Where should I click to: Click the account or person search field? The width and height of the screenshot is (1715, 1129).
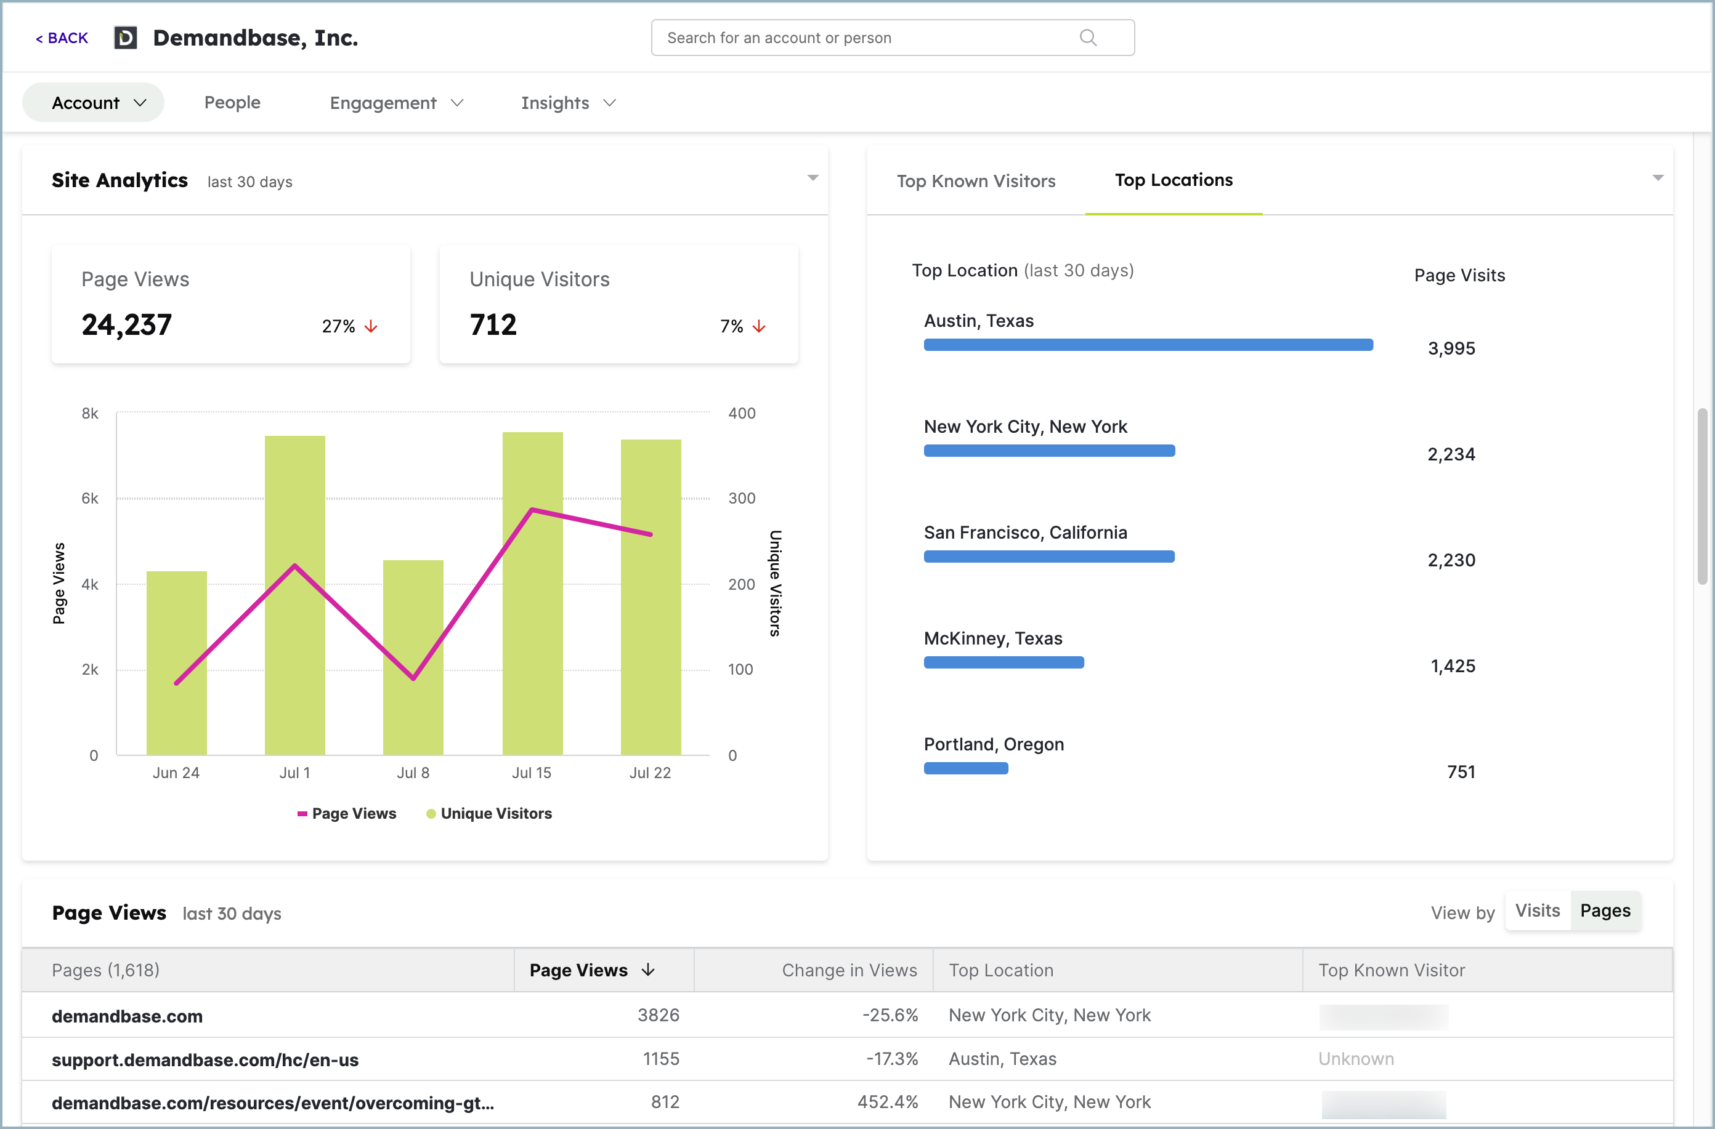coord(893,38)
